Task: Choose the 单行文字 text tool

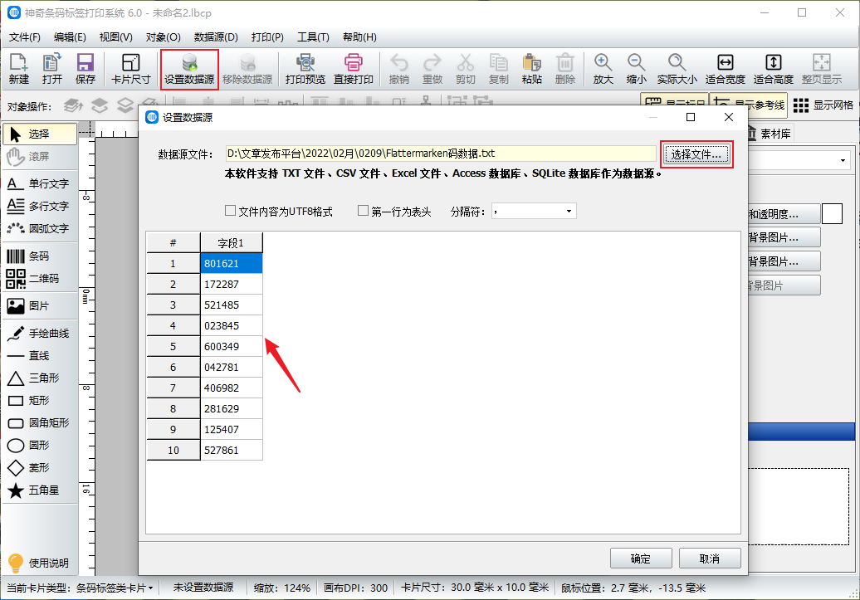Action: tap(40, 183)
